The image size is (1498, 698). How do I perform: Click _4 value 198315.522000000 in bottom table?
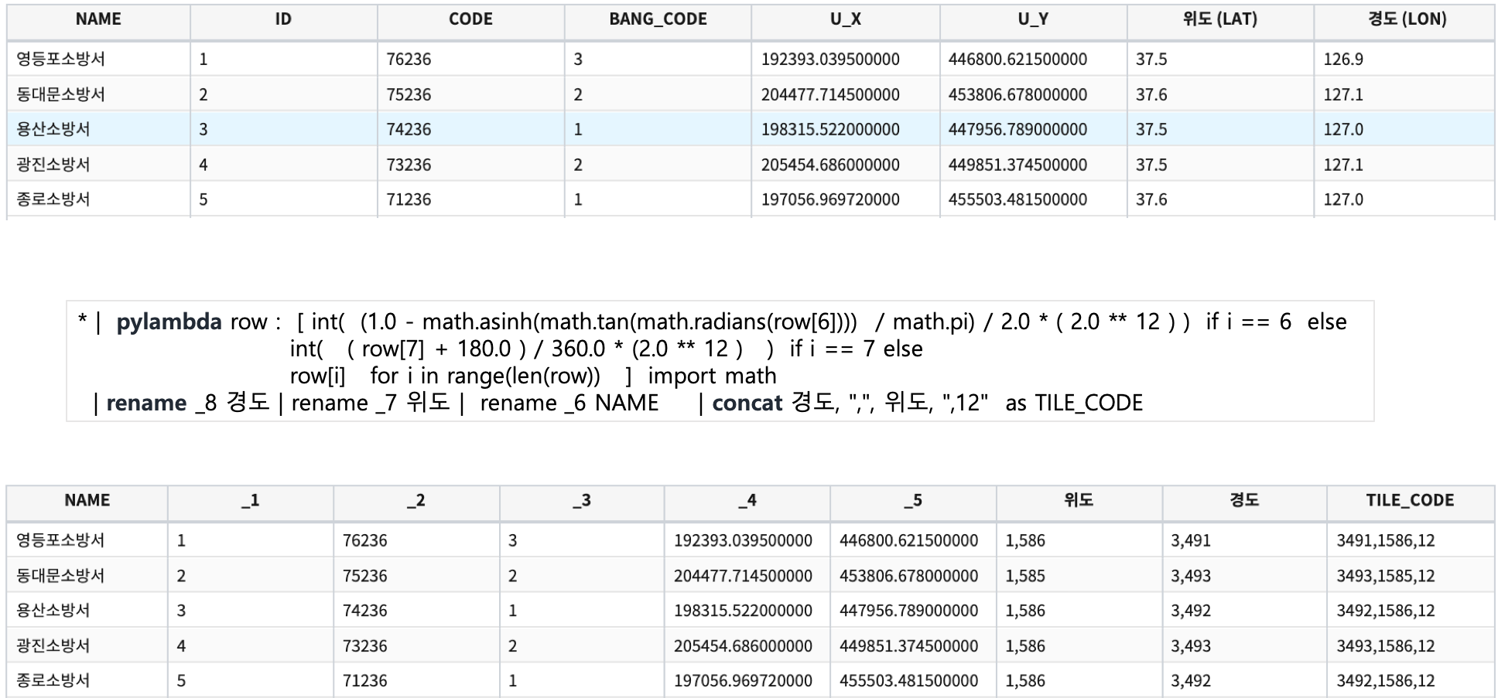743,611
